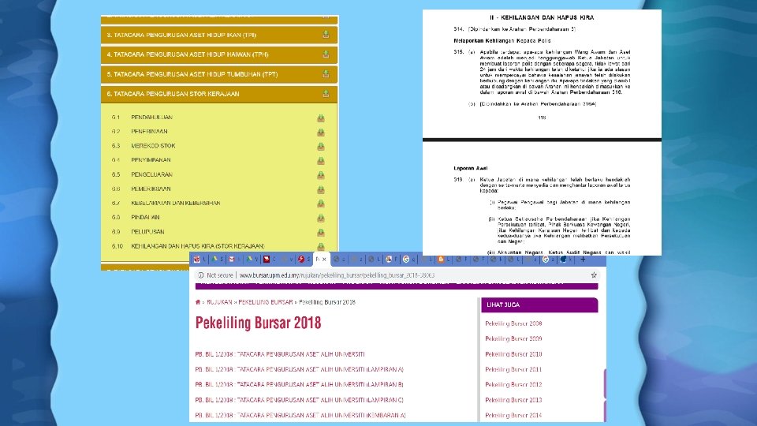Open the 6.9 PELUPUSAN entry
This screenshot has width=757, height=426.
(x=147, y=232)
